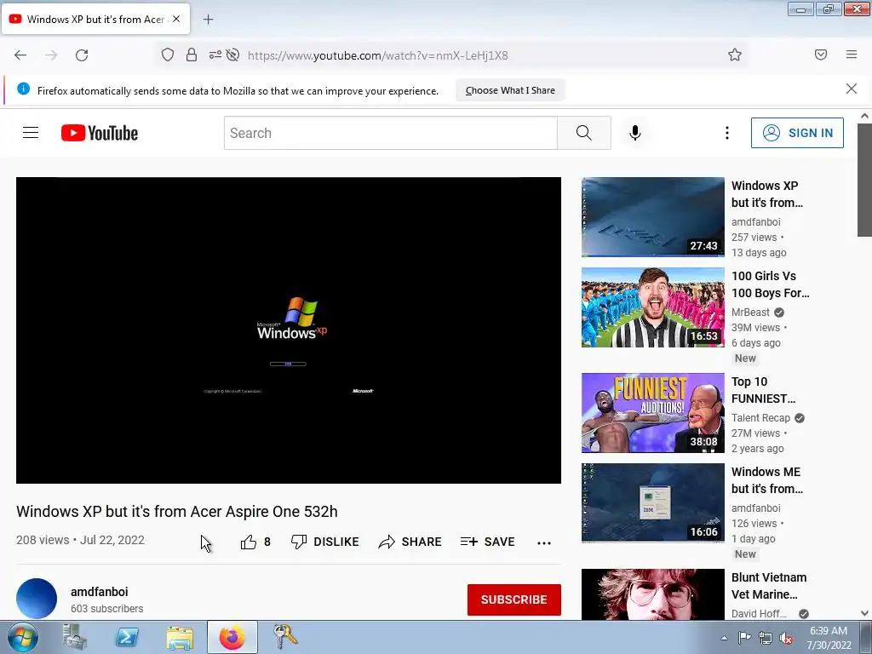
Task: Open the amdfanboi channel avatar
Action: coord(37,599)
